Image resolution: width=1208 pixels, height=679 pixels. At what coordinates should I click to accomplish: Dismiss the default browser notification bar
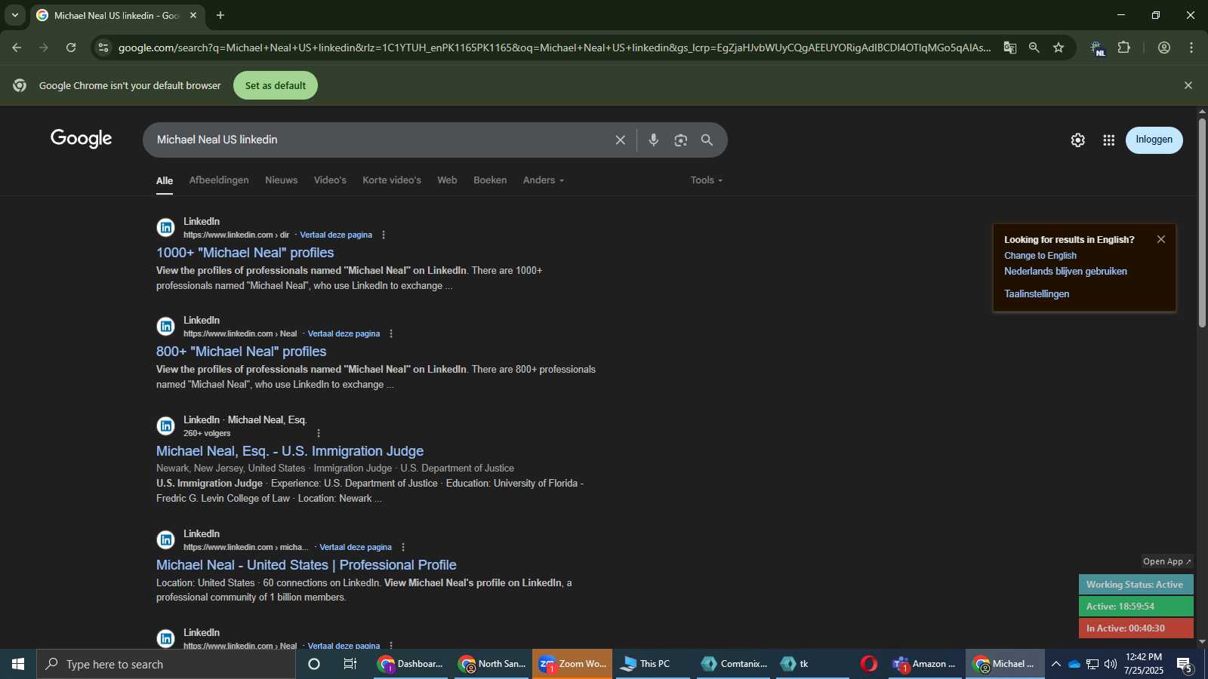point(1188,85)
